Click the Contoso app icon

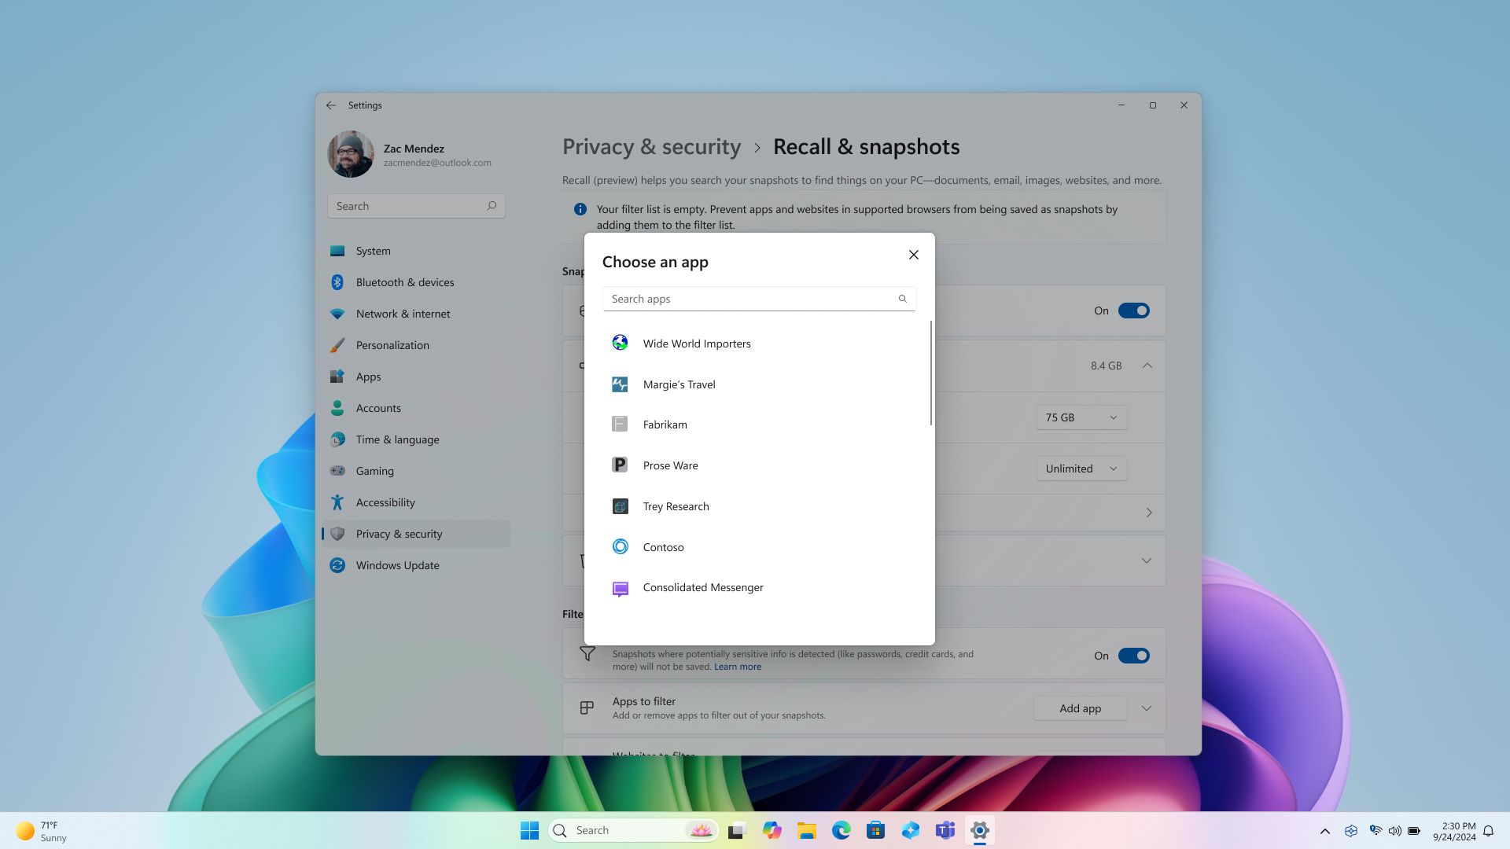(x=621, y=546)
